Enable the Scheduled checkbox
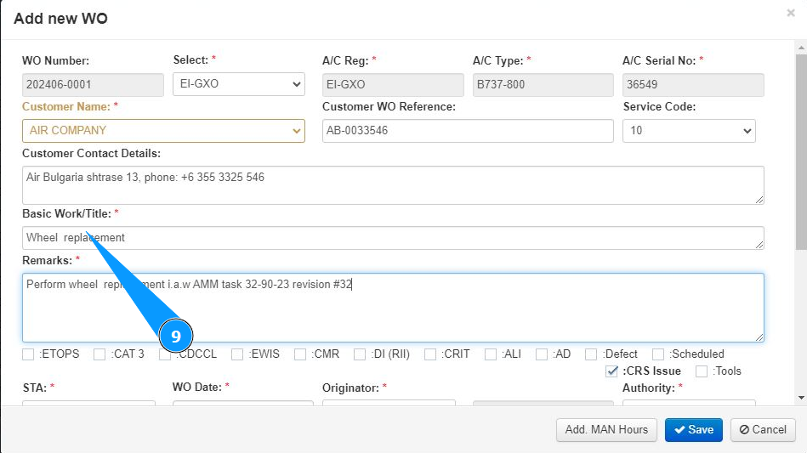Image resolution: width=807 pixels, height=453 pixels. pyautogui.click(x=658, y=354)
